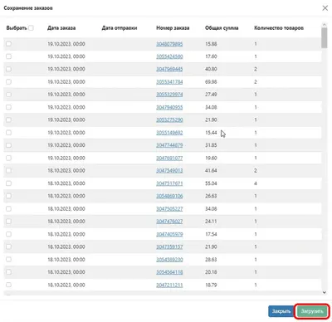Tick the checkbox in the 15.44 row
Image resolution: width=332 pixels, height=322 pixels.
pyautogui.click(x=9, y=133)
